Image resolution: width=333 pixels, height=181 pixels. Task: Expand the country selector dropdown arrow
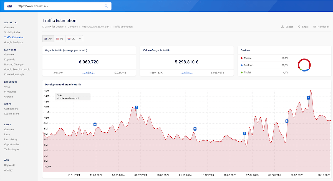point(80,39)
